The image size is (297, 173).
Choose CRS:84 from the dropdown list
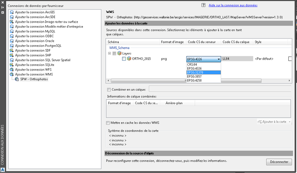(204, 65)
